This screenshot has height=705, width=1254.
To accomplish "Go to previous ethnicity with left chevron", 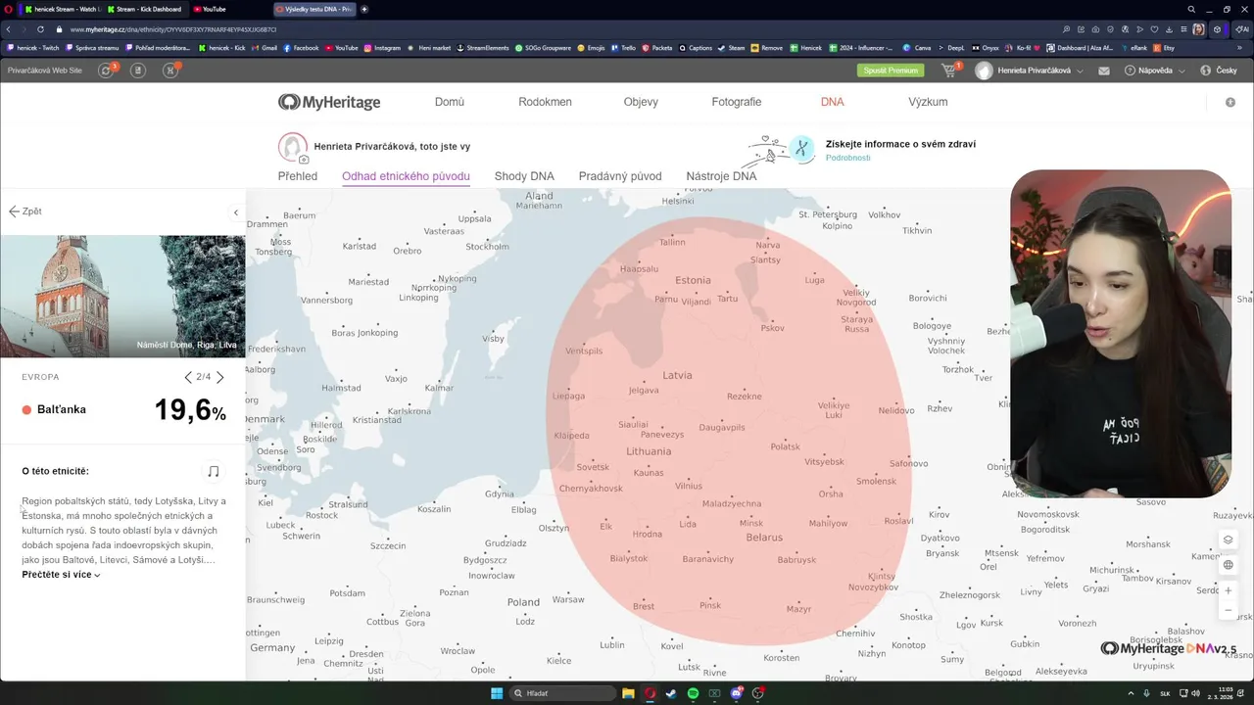I will point(188,377).
